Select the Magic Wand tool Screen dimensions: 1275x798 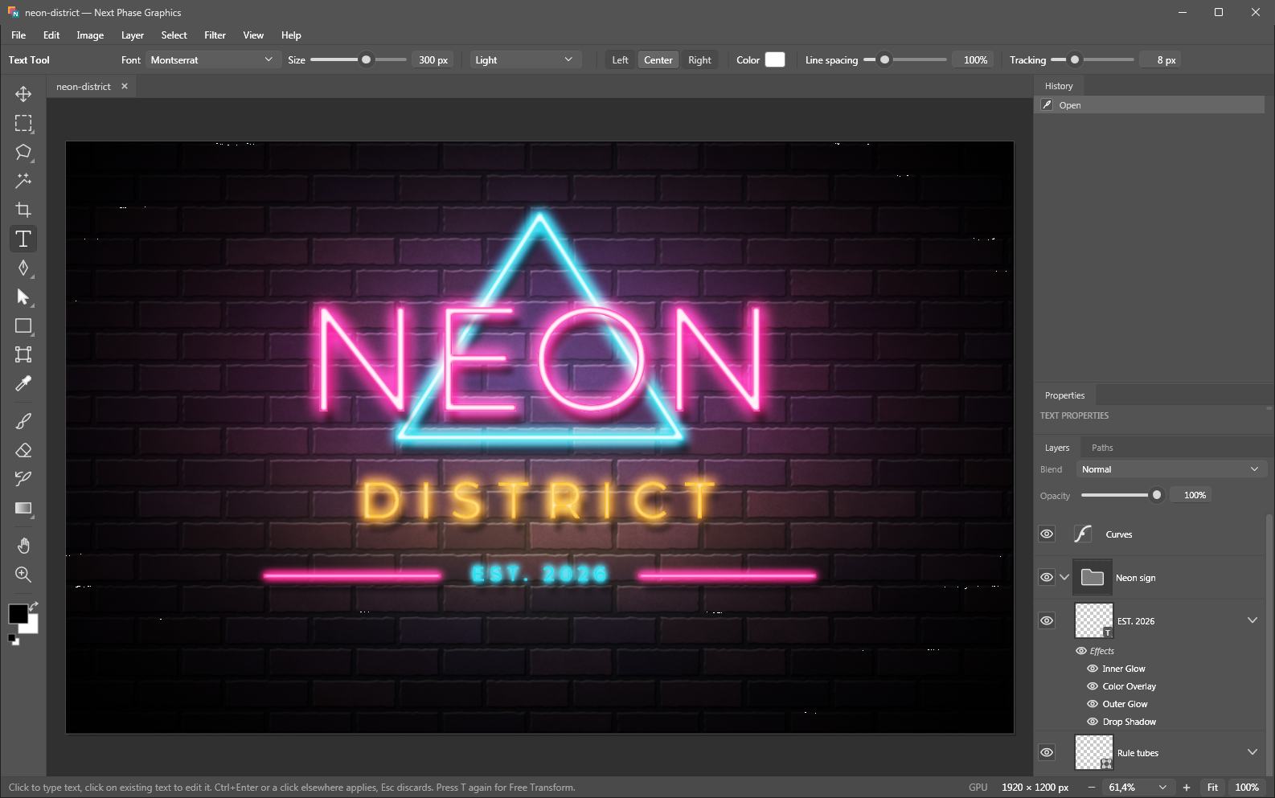click(x=23, y=181)
